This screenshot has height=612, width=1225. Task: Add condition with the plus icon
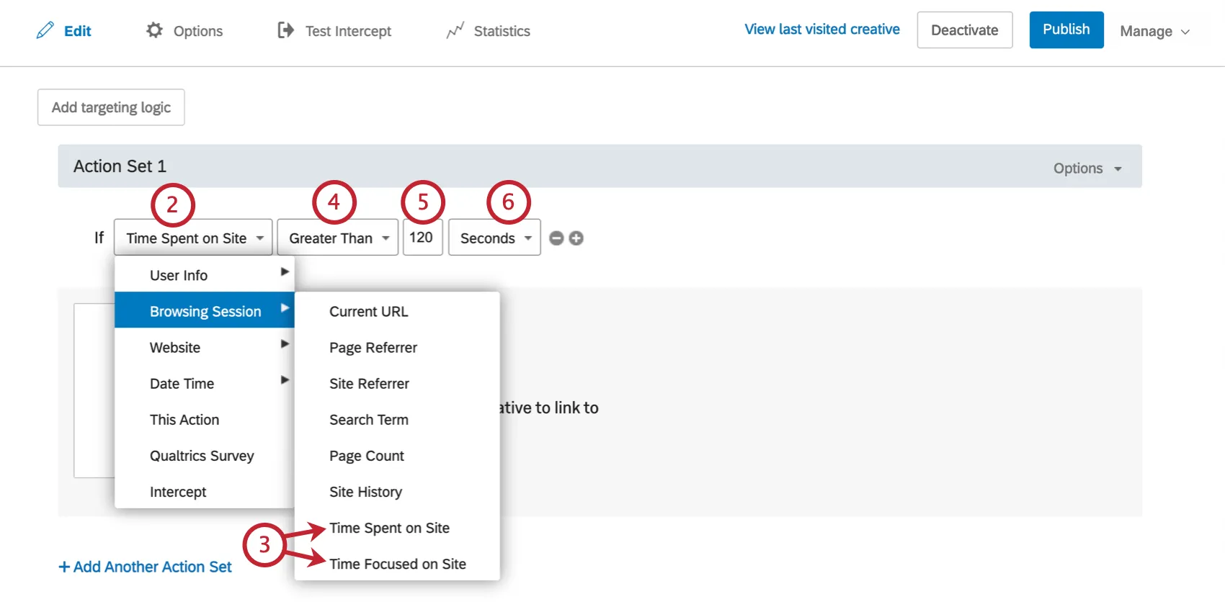tap(576, 238)
